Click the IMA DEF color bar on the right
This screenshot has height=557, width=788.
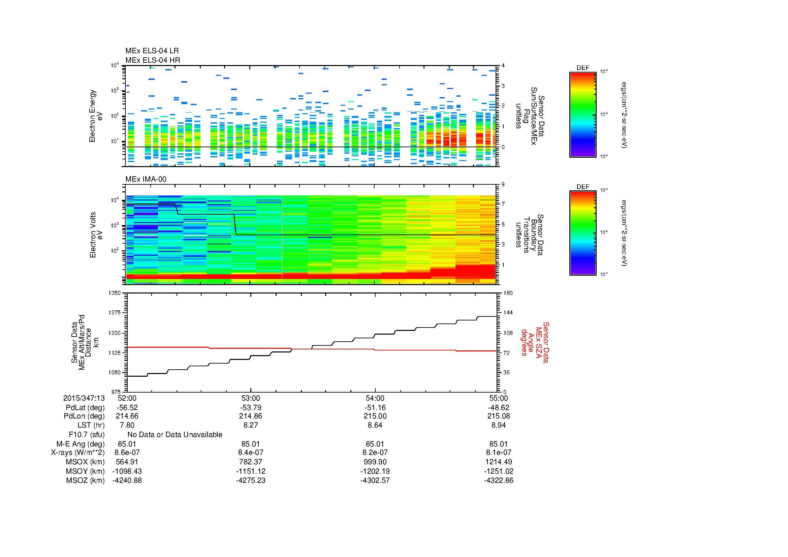point(582,233)
